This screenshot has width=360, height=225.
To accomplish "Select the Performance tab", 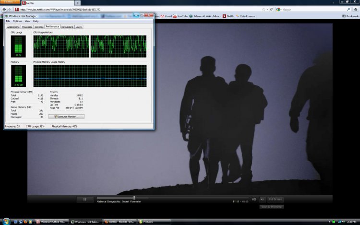I will [x=52, y=26].
